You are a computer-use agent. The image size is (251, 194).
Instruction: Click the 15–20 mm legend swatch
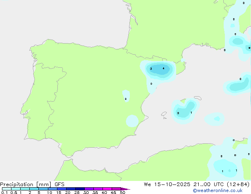click(62, 189)
